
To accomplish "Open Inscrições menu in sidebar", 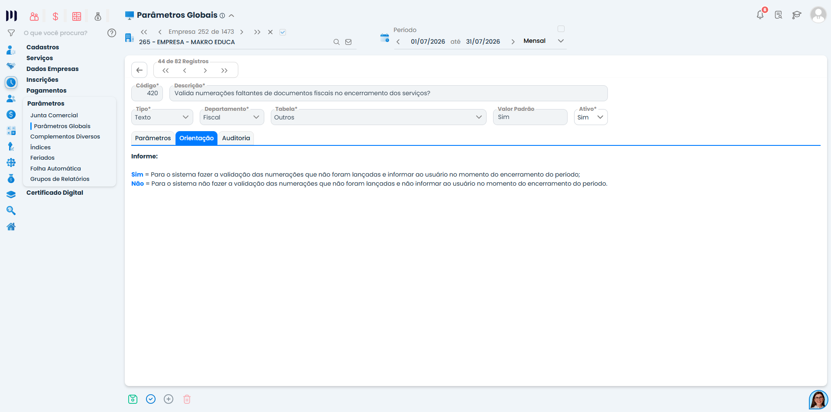I will pos(42,80).
